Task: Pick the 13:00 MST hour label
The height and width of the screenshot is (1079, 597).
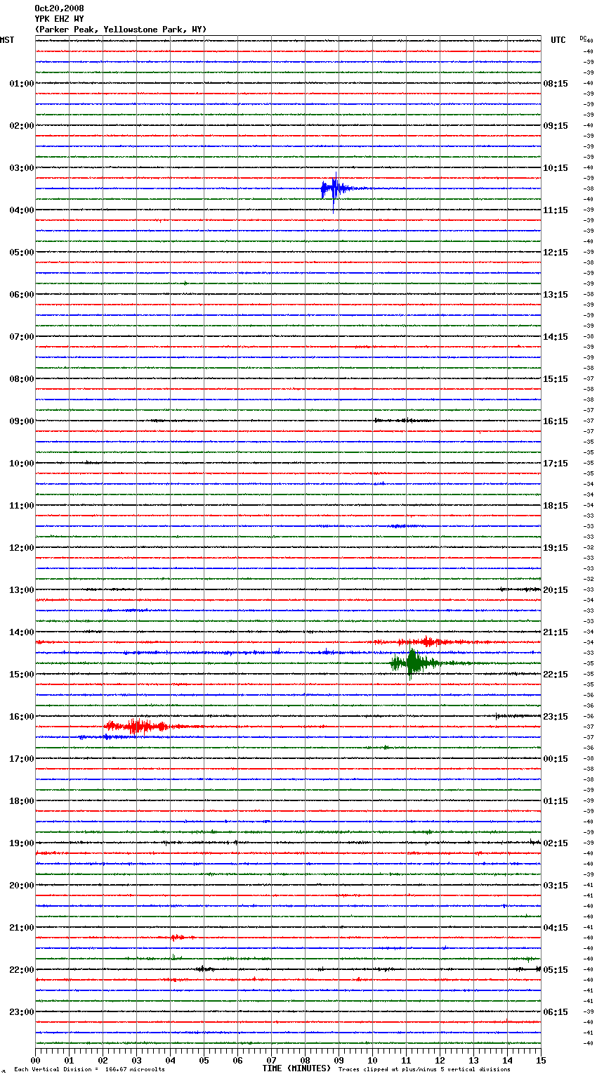Action: [x=22, y=590]
